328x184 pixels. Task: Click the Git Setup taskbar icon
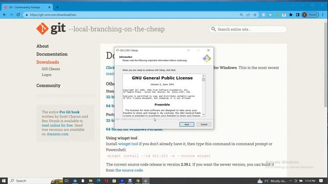[x=146, y=180]
